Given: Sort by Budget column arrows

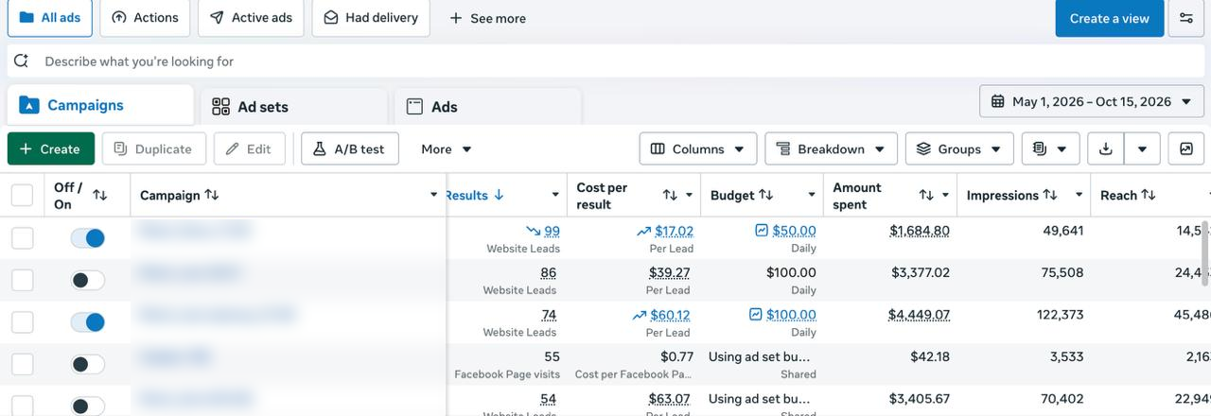Looking at the screenshot, I should (x=766, y=196).
